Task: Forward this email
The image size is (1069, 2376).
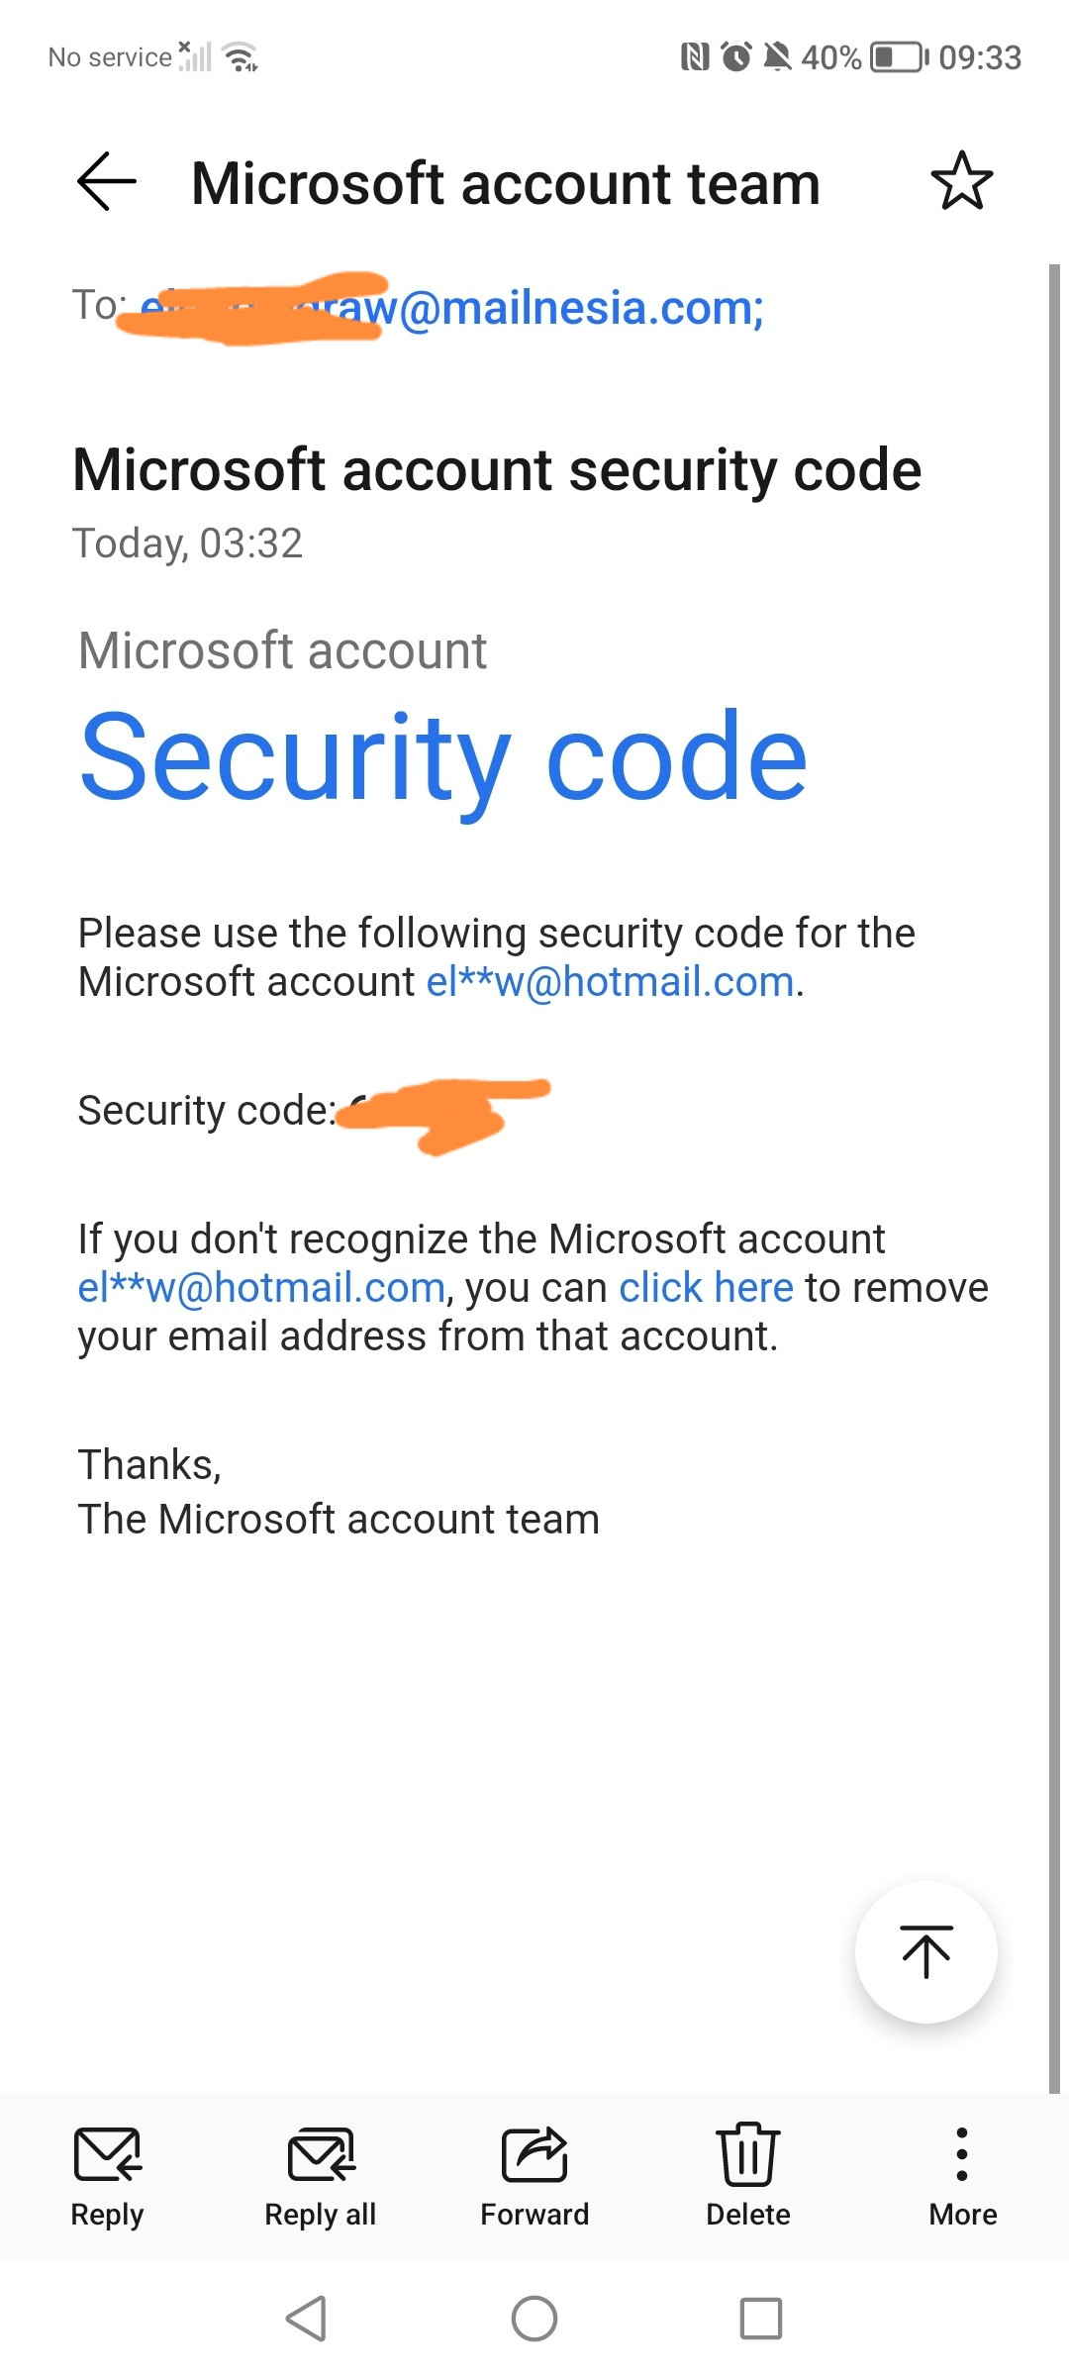Action: 534,2155
